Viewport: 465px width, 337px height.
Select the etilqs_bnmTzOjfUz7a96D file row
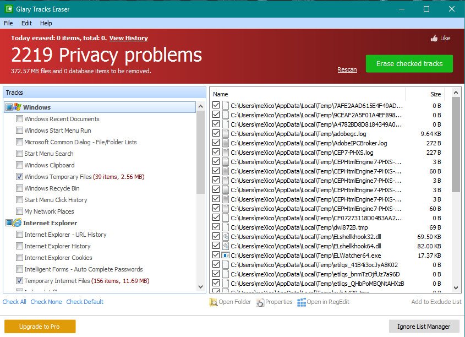(327, 274)
